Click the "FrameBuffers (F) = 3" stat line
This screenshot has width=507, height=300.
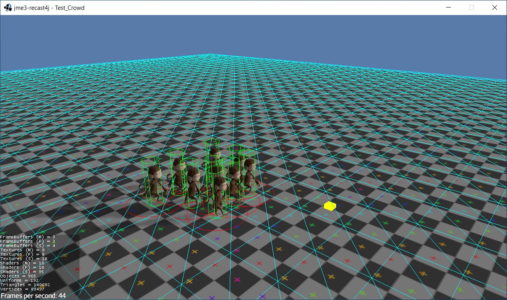pyautogui.click(x=28, y=242)
